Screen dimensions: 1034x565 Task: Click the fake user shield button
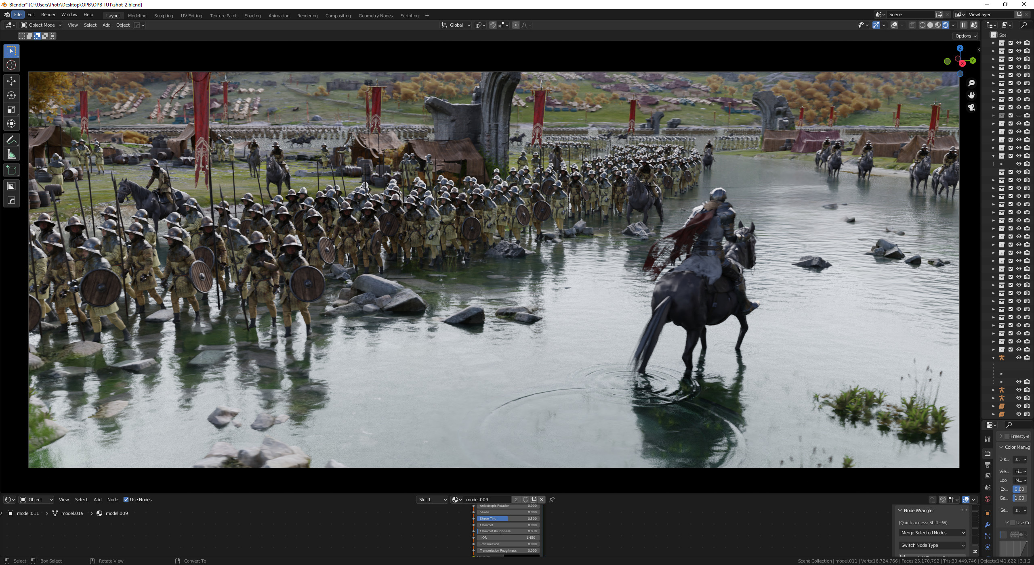click(525, 500)
